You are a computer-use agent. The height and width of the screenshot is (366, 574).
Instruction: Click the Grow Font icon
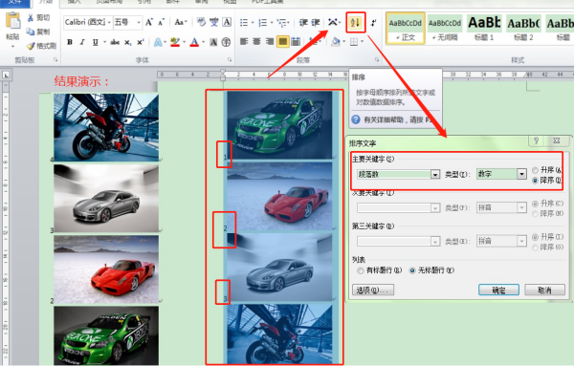[148, 23]
